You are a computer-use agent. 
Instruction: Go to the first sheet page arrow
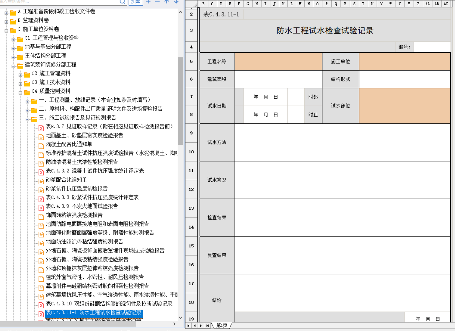tap(188, 325)
